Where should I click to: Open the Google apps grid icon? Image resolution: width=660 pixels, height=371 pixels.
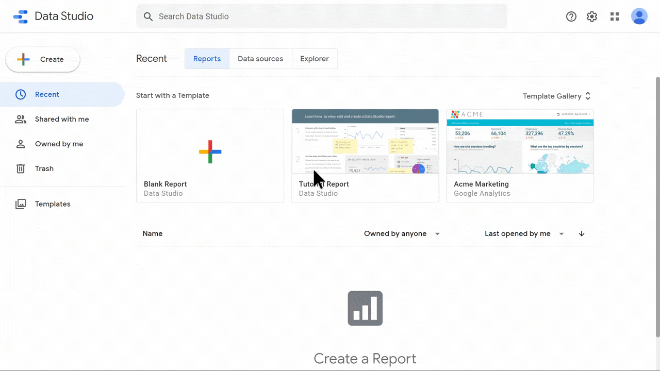614,16
